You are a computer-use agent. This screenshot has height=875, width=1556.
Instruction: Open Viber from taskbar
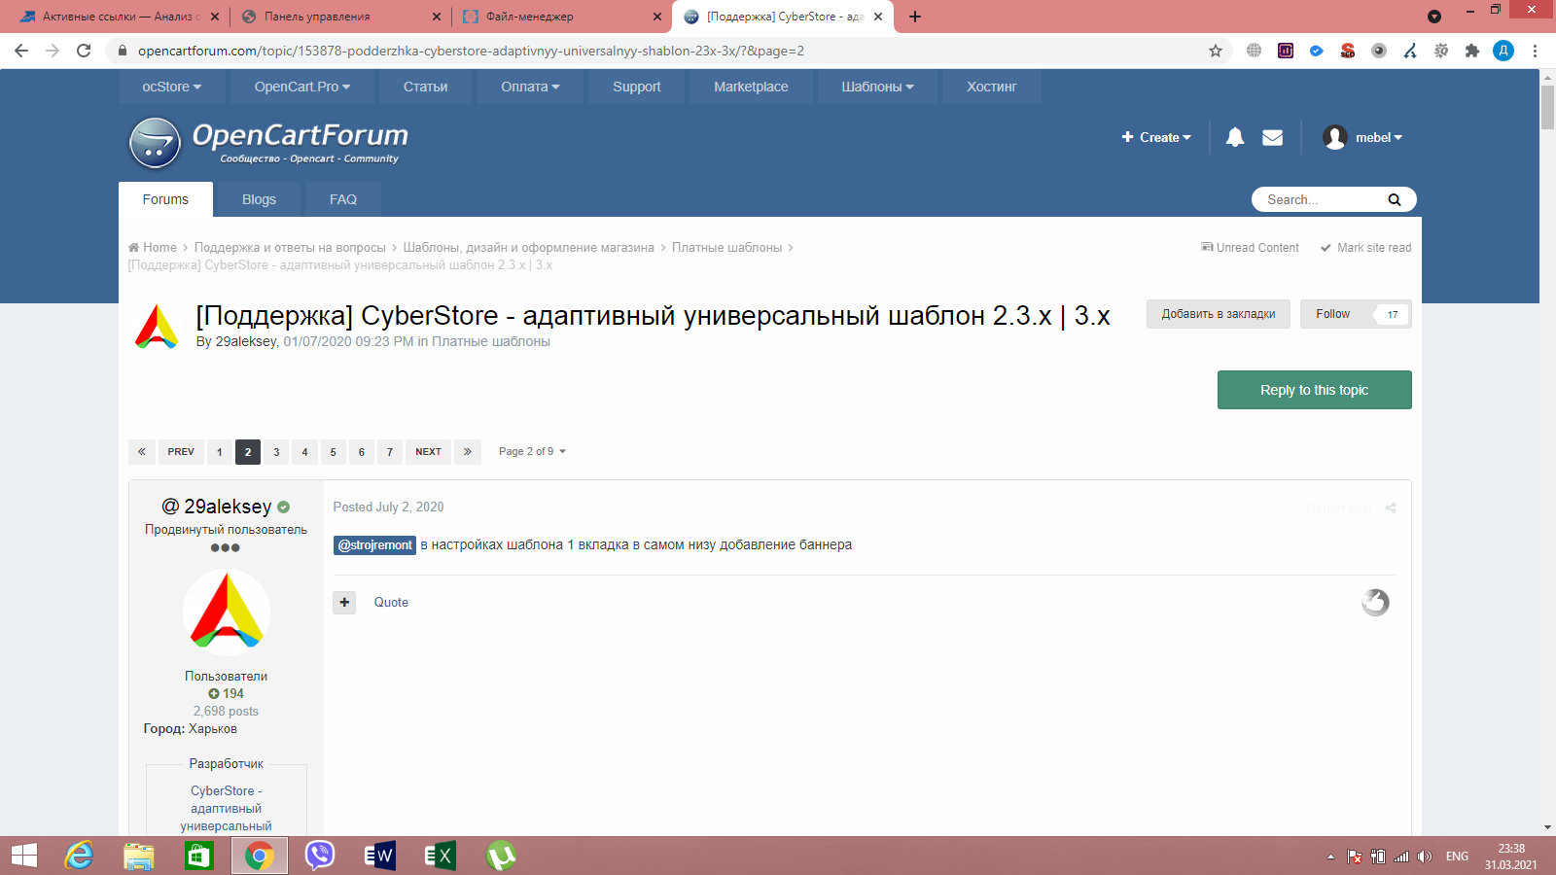click(320, 856)
